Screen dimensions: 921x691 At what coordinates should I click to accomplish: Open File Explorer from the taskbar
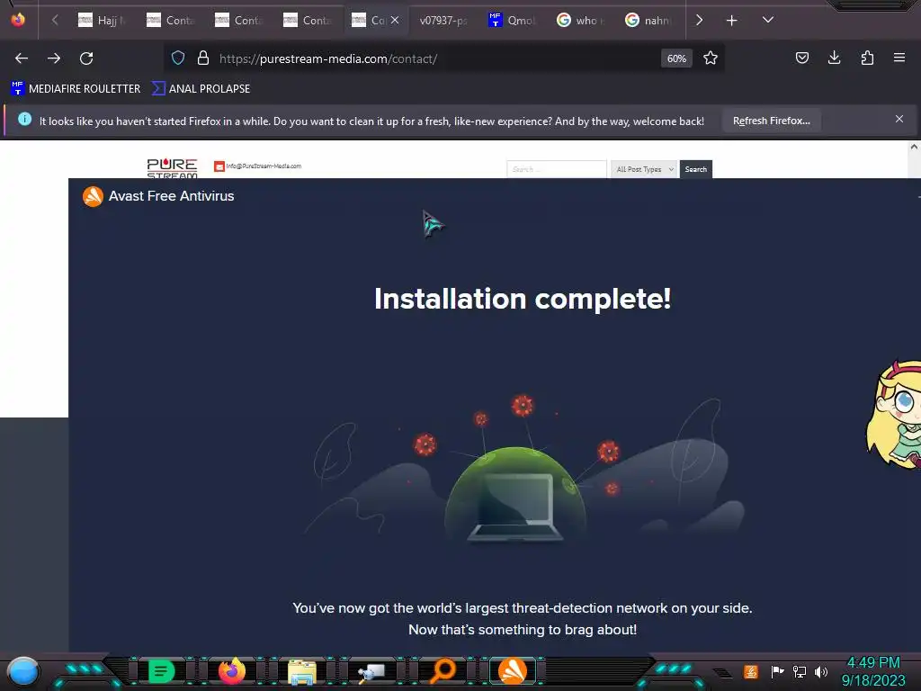302,671
